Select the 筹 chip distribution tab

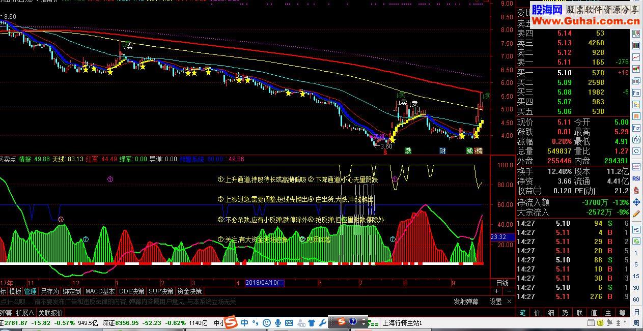tap(622, 313)
